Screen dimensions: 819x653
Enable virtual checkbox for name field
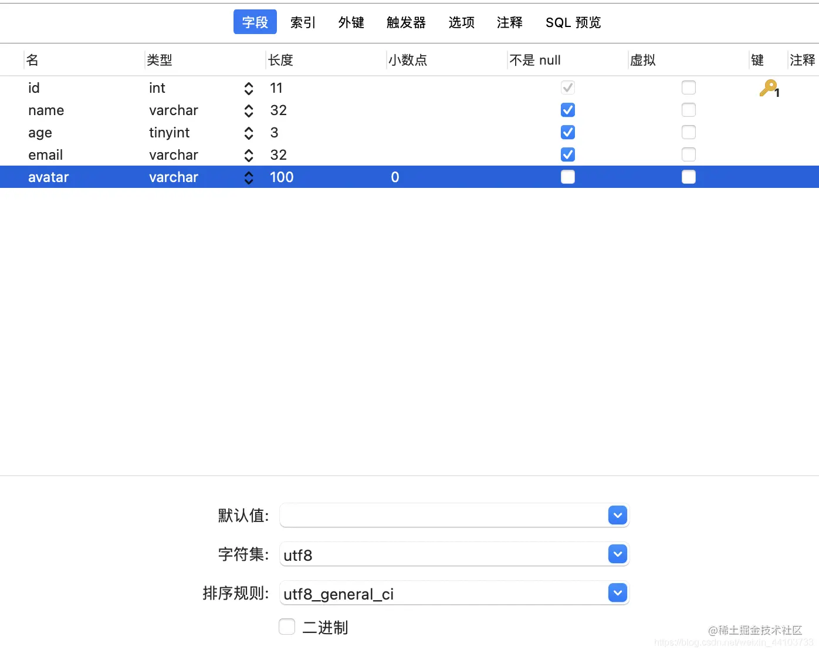coord(689,110)
